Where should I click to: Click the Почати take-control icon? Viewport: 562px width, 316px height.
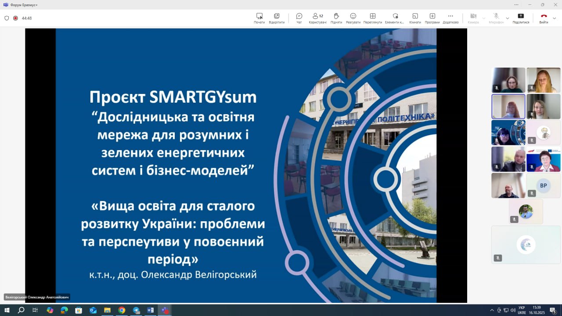259,18
